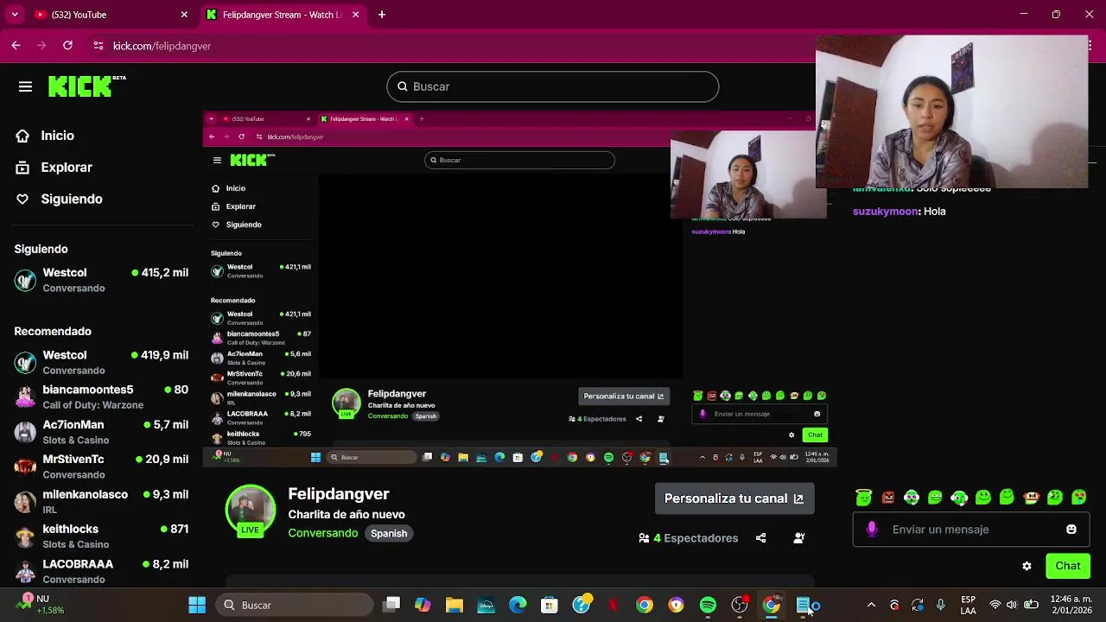Click the person icon beside share icon

[x=799, y=538]
